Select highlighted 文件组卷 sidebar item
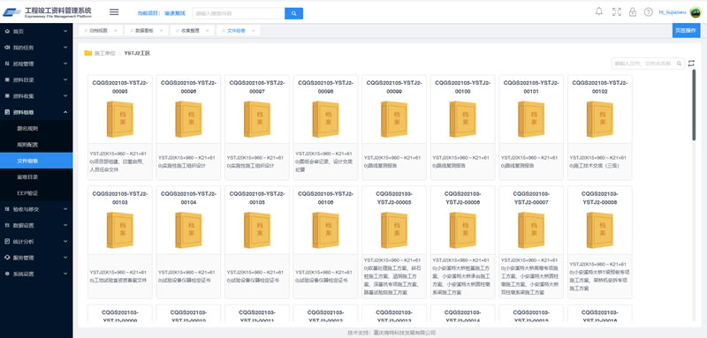The height and width of the screenshot is (338, 707). tap(36, 161)
